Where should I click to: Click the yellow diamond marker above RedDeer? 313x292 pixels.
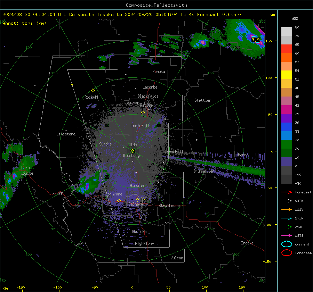point(143,113)
